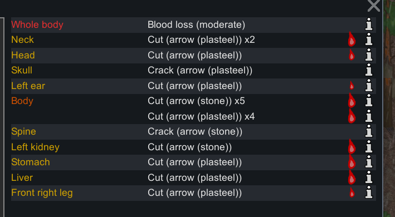Open info for Body plasteel cuts x4
Screen dimensions: 395x217
(x=369, y=116)
